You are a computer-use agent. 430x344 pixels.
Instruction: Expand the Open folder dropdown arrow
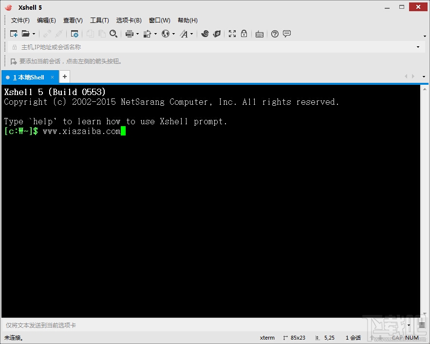point(34,34)
